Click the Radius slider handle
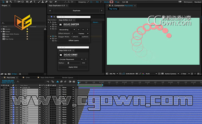 68,63
